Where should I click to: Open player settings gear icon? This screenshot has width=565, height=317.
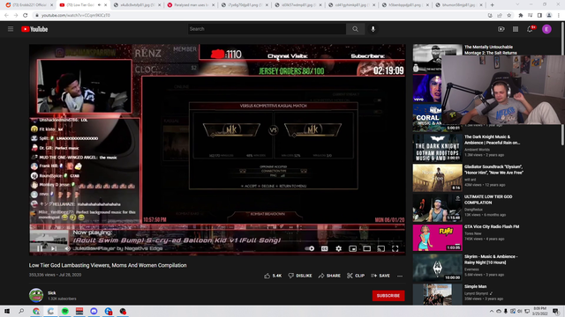pos(338,248)
